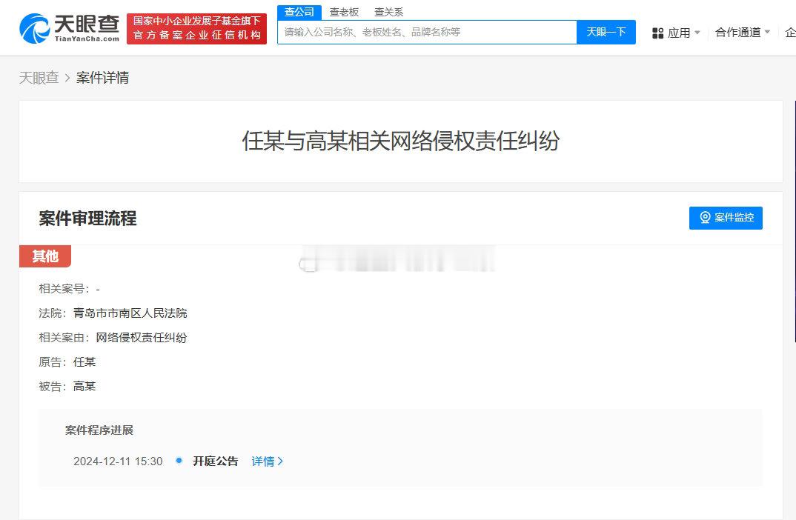Select the 查公司 search tab
The width and height of the screenshot is (796, 520).
point(299,12)
